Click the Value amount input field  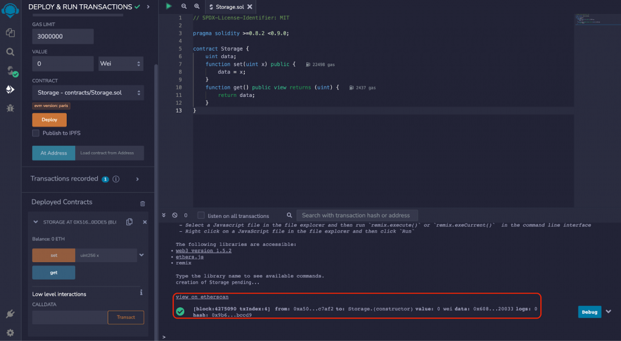click(63, 64)
